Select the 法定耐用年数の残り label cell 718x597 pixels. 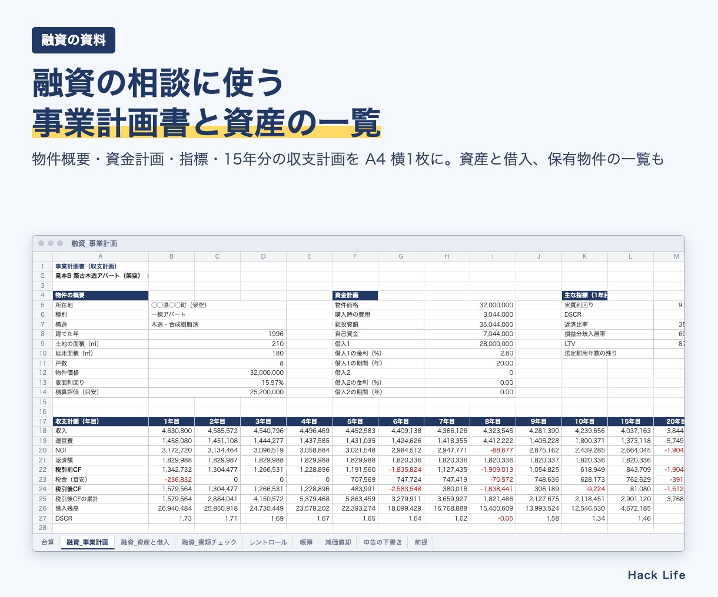(607, 353)
